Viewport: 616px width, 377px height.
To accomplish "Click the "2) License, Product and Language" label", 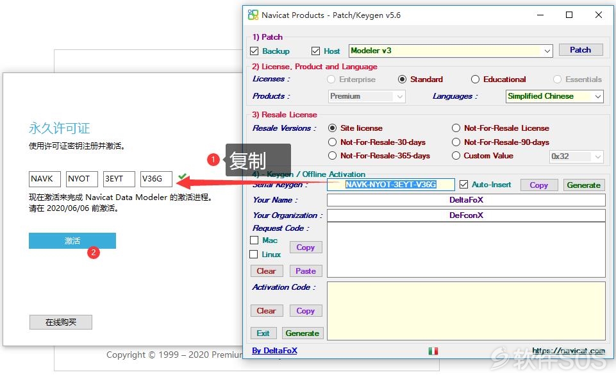I will coord(314,67).
